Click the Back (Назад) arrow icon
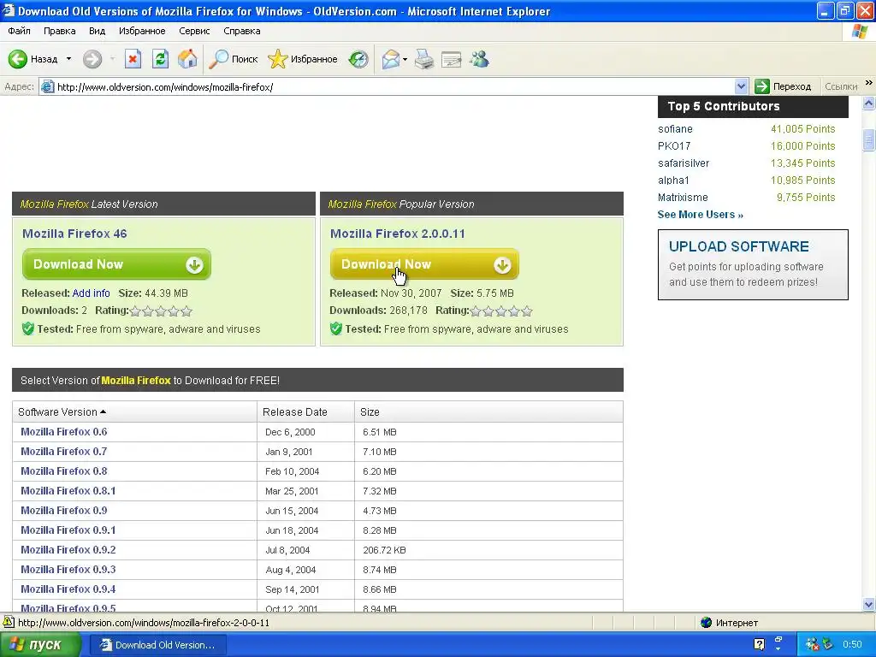Screen dimensions: 876x657 point(17,59)
